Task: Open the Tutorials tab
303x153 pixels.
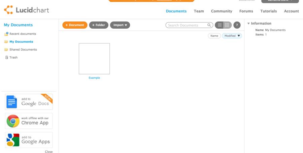Action: [268, 11]
